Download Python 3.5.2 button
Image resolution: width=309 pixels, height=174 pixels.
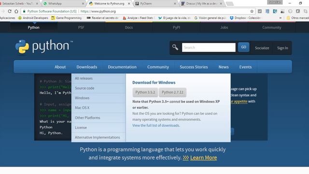145,92
